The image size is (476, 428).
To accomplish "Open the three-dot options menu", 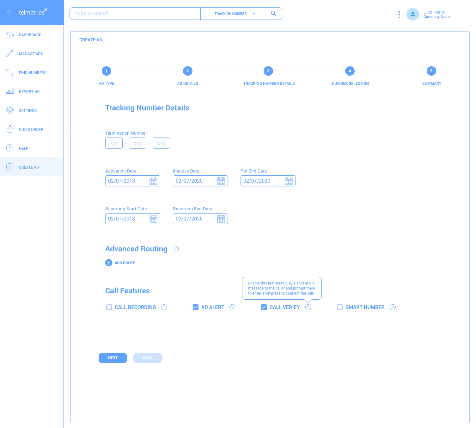I will (399, 15).
